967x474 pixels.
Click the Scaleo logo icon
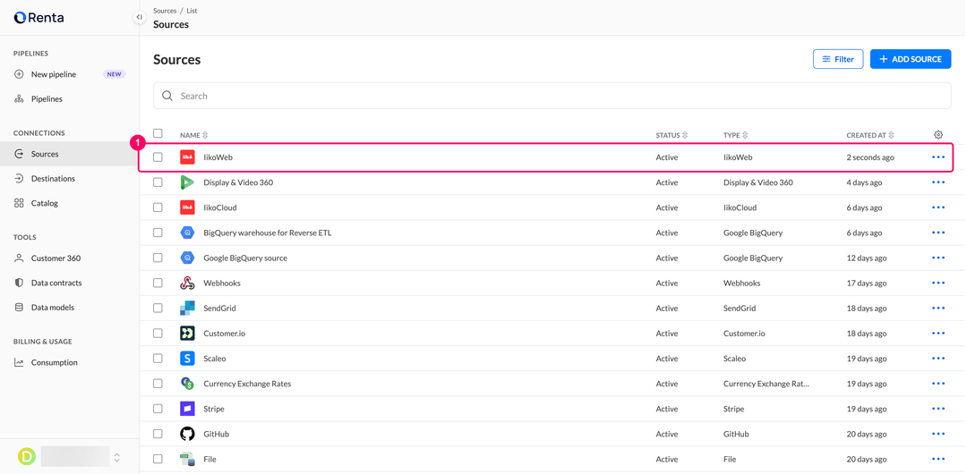(x=187, y=358)
